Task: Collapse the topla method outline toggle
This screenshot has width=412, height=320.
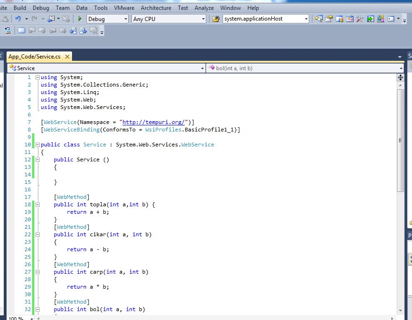Action: [37, 204]
